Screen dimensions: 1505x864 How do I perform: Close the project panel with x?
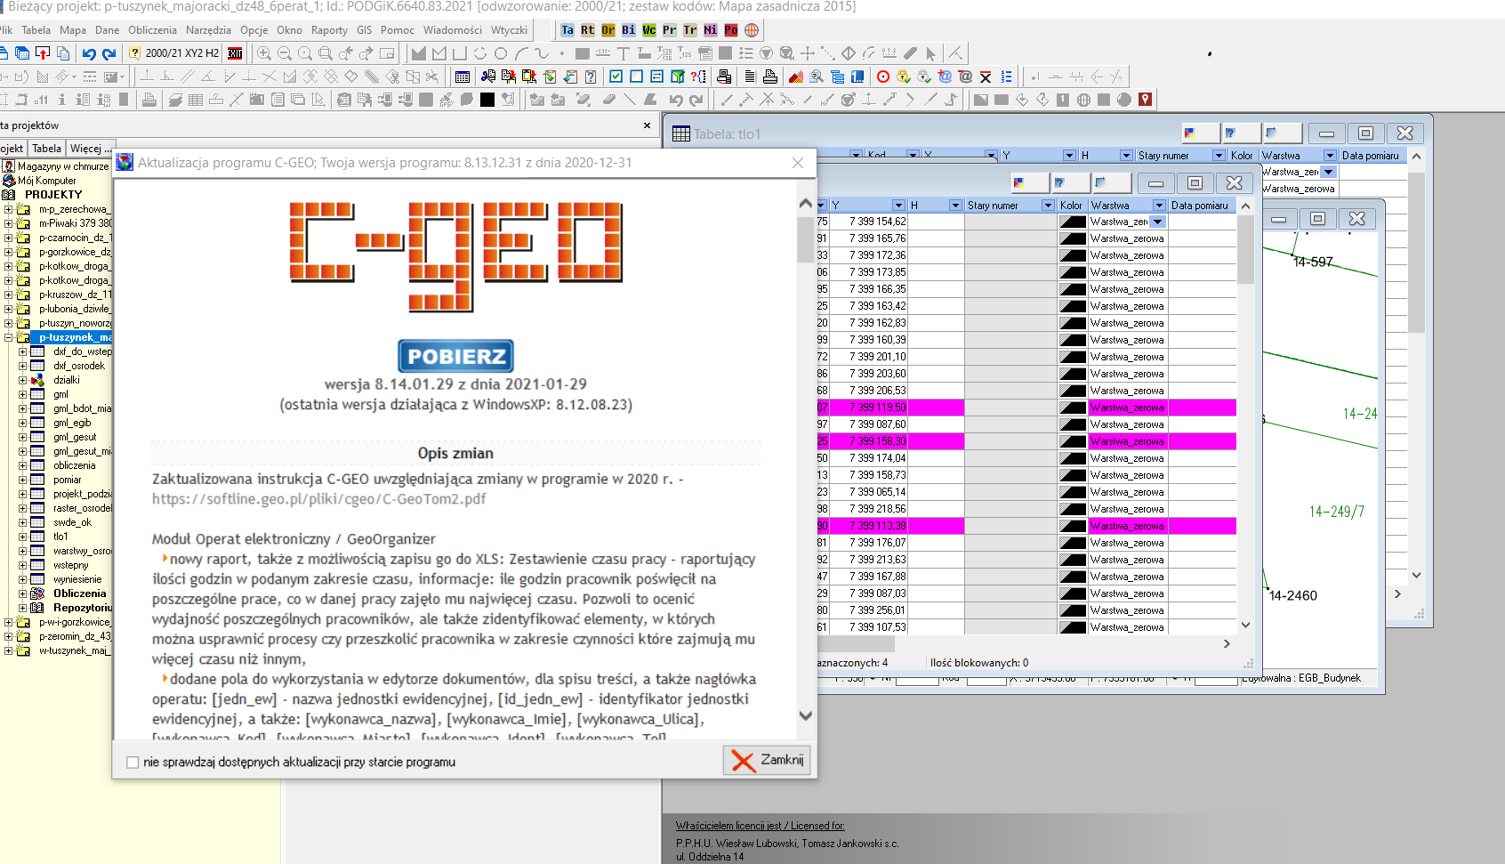click(x=647, y=125)
